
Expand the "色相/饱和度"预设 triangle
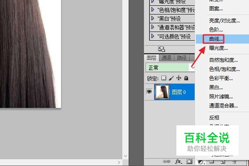(x=153, y=10)
